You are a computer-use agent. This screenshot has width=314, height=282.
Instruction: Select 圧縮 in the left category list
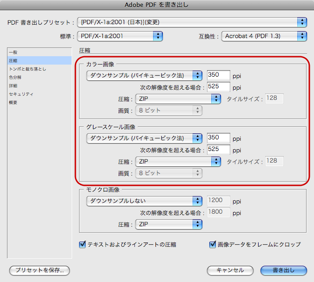coord(40,60)
